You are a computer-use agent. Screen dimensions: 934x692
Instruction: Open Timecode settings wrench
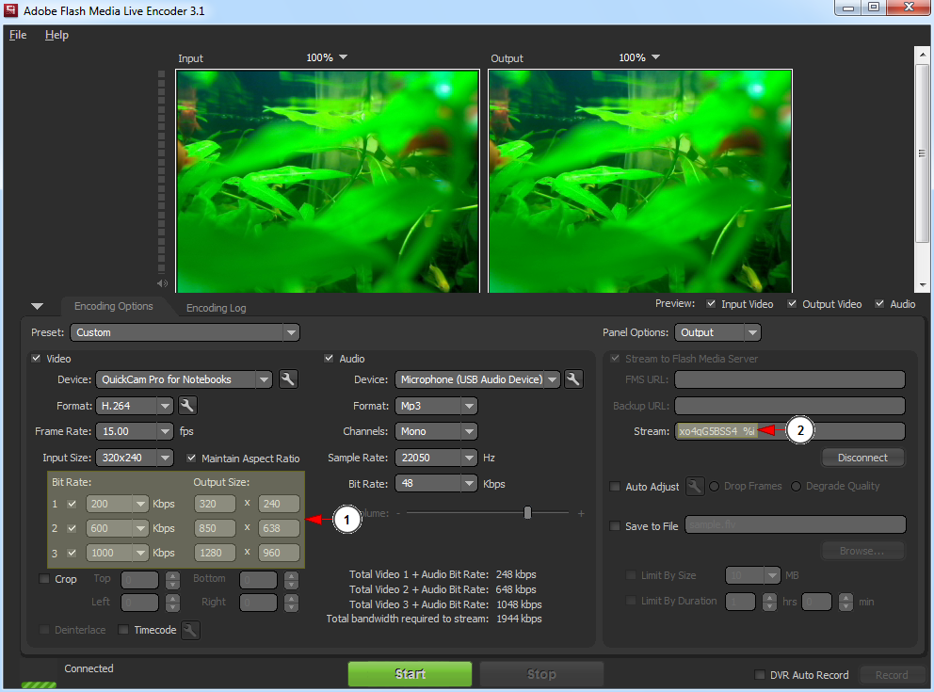(190, 630)
